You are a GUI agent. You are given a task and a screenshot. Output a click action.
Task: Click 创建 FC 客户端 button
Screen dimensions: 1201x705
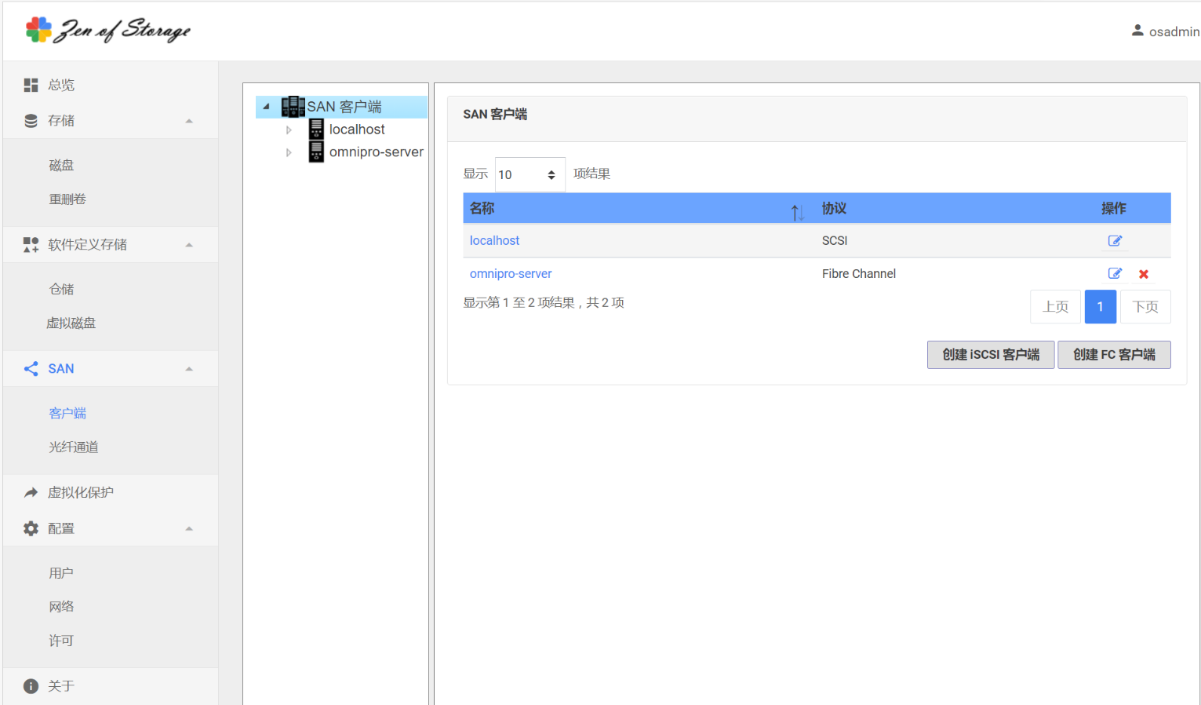pos(1113,355)
